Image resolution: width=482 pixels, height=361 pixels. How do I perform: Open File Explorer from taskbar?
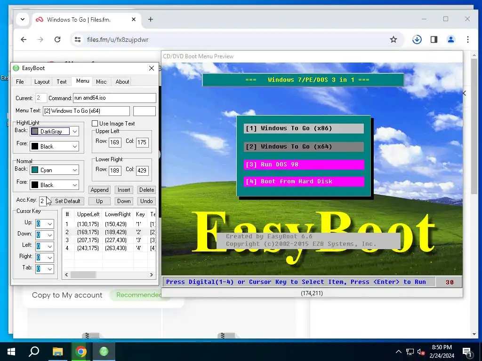point(57,352)
